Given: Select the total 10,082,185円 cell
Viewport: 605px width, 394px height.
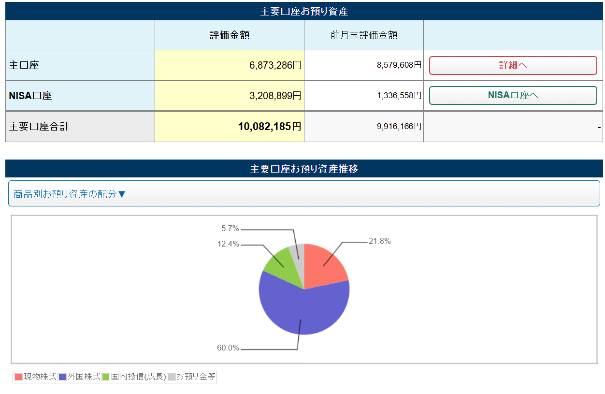Looking at the screenshot, I should [x=230, y=127].
